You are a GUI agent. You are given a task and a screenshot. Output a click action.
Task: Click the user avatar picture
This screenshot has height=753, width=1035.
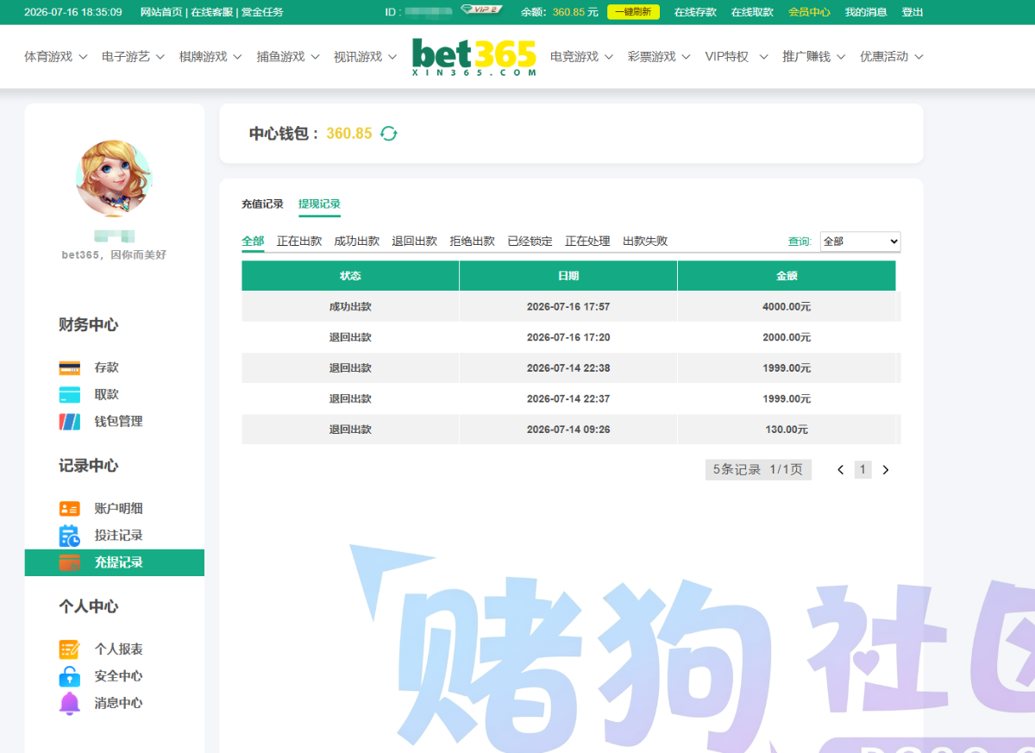114,179
